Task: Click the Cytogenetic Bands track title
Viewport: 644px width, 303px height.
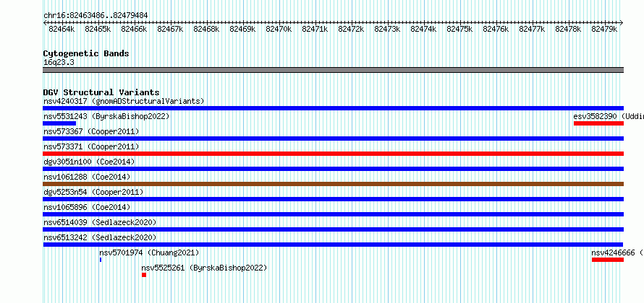Action: pyautogui.click(x=86, y=53)
